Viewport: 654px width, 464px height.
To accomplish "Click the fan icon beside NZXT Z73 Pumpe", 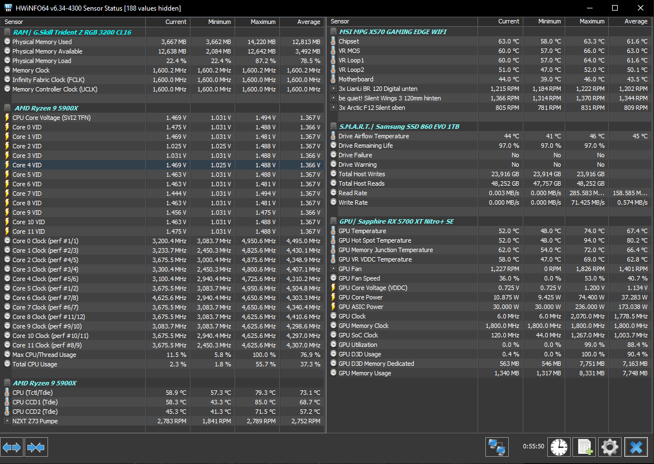I will (7, 420).
